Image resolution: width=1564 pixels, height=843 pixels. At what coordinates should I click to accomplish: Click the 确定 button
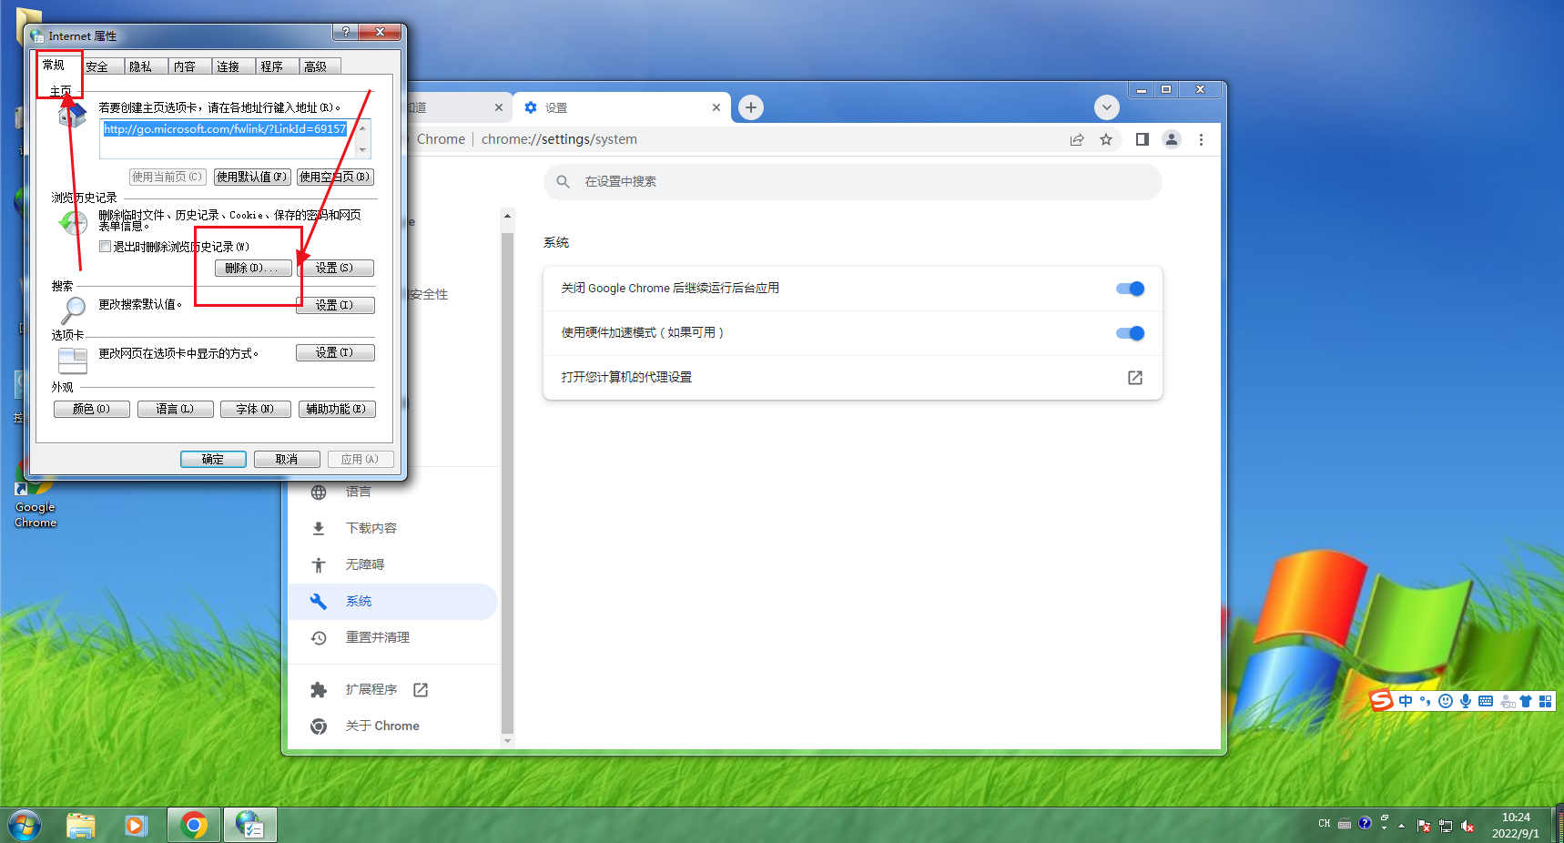pyautogui.click(x=213, y=460)
